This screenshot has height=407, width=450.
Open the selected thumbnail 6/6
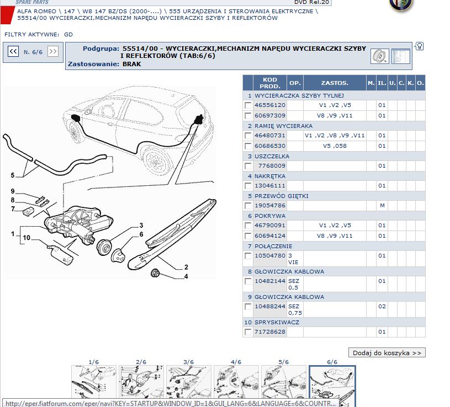[x=332, y=386]
